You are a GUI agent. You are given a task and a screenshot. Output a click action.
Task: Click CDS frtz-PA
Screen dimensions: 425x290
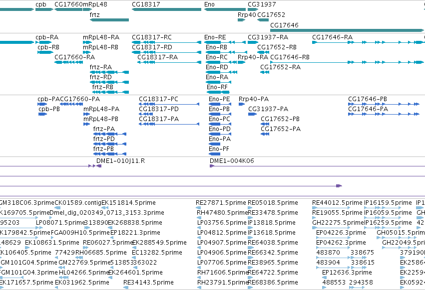[x=110, y=134]
